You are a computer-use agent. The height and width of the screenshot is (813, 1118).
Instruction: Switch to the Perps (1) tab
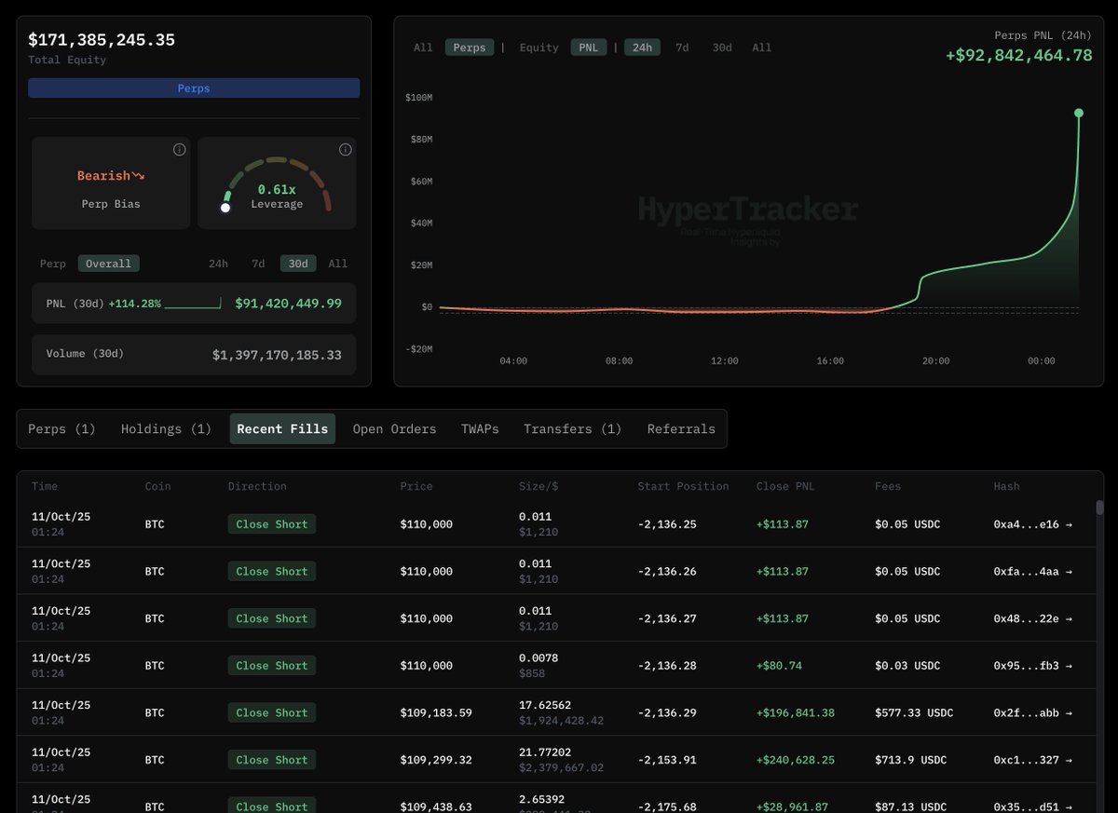pos(61,428)
